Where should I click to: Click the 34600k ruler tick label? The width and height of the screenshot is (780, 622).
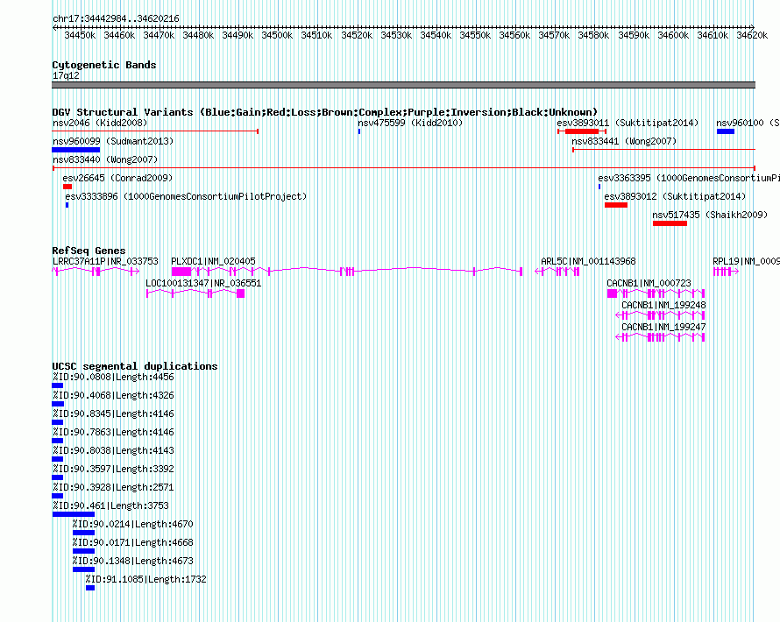pos(672,35)
